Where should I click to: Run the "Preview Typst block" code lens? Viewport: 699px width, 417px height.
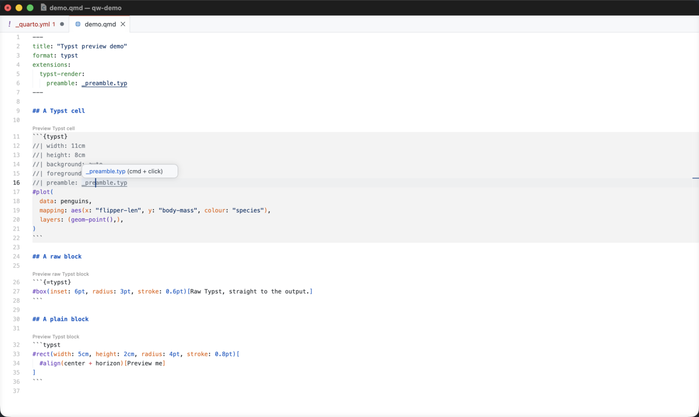tap(55, 337)
